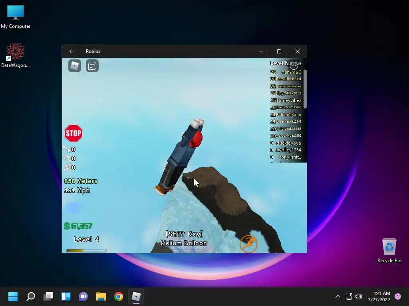Open the notification count badge

pos(398,296)
